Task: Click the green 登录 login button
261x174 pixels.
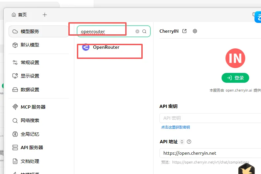Action: tap(235, 78)
